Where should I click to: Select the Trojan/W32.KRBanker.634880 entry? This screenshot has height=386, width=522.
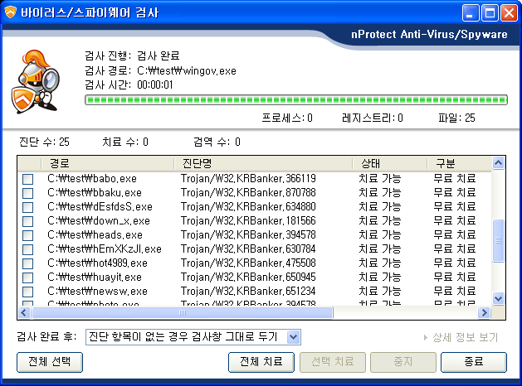(x=248, y=206)
